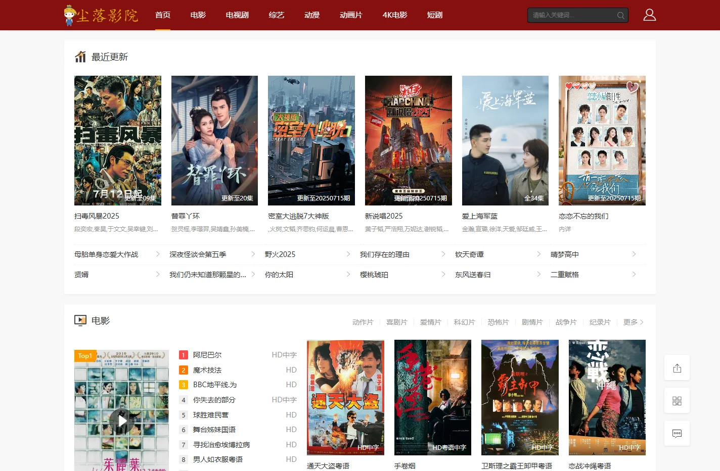Switch to 综艺 navigation tab

277,15
